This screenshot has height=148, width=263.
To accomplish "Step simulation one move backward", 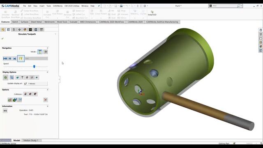I will click(10, 58).
